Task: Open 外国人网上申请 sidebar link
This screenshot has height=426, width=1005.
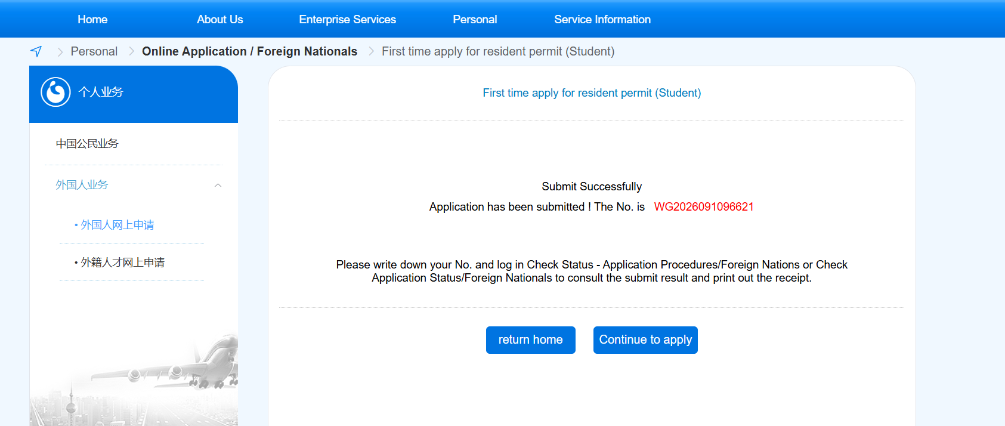Action: (117, 225)
